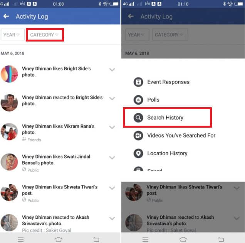This screenshot has width=245, height=243.
Task: Choose the Videos You've Searched For icon
Action: click(x=138, y=136)
